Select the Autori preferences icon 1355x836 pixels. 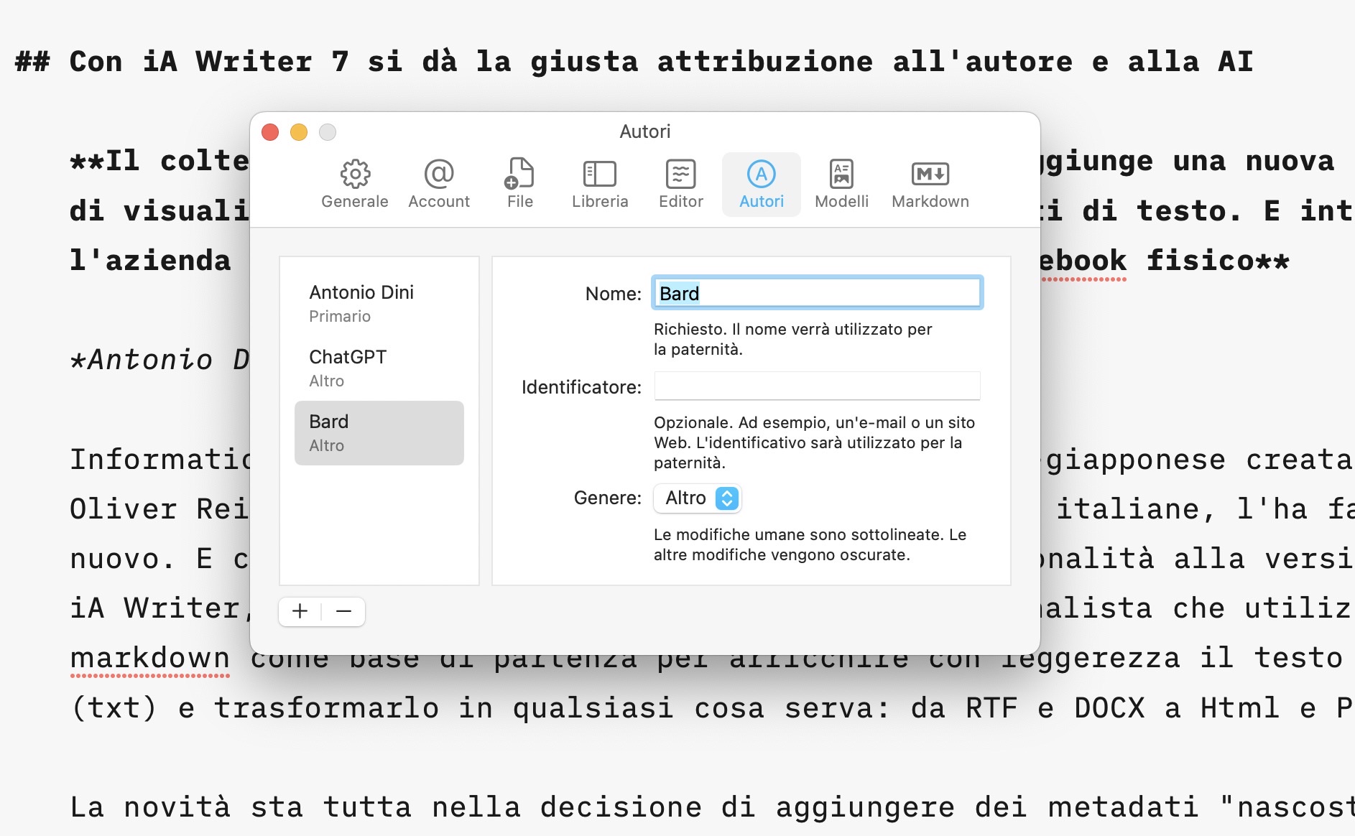(x=762, y=184)
